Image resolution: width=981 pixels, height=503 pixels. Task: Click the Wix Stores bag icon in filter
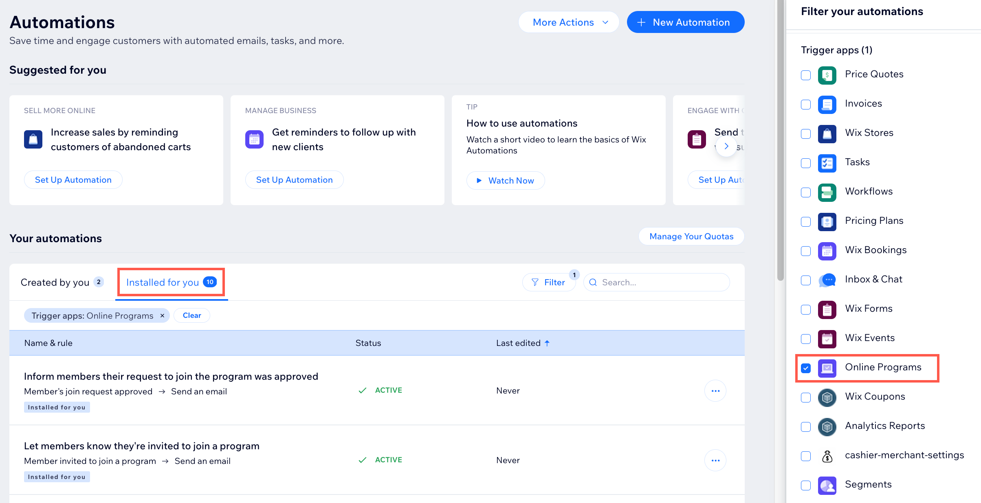pyautogui.click(x=827, y=133)
